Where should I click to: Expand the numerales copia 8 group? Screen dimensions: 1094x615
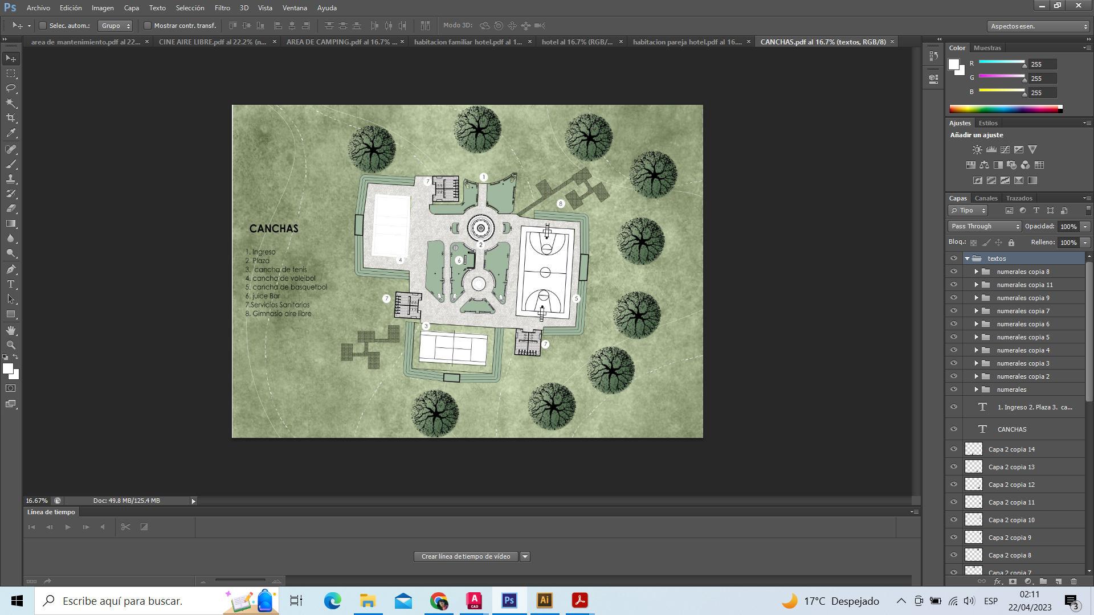[x=976, y=272]
